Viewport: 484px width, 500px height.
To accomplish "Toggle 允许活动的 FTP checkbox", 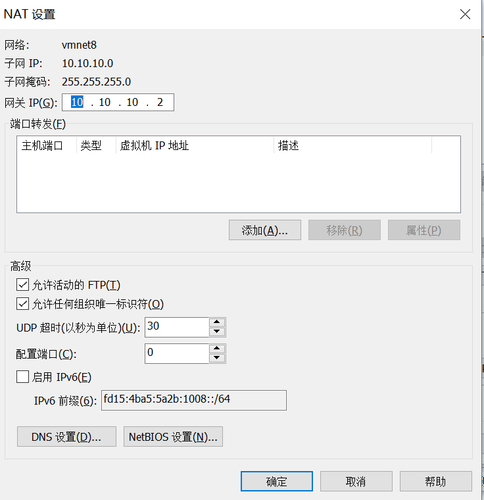I will click(22, 285).
